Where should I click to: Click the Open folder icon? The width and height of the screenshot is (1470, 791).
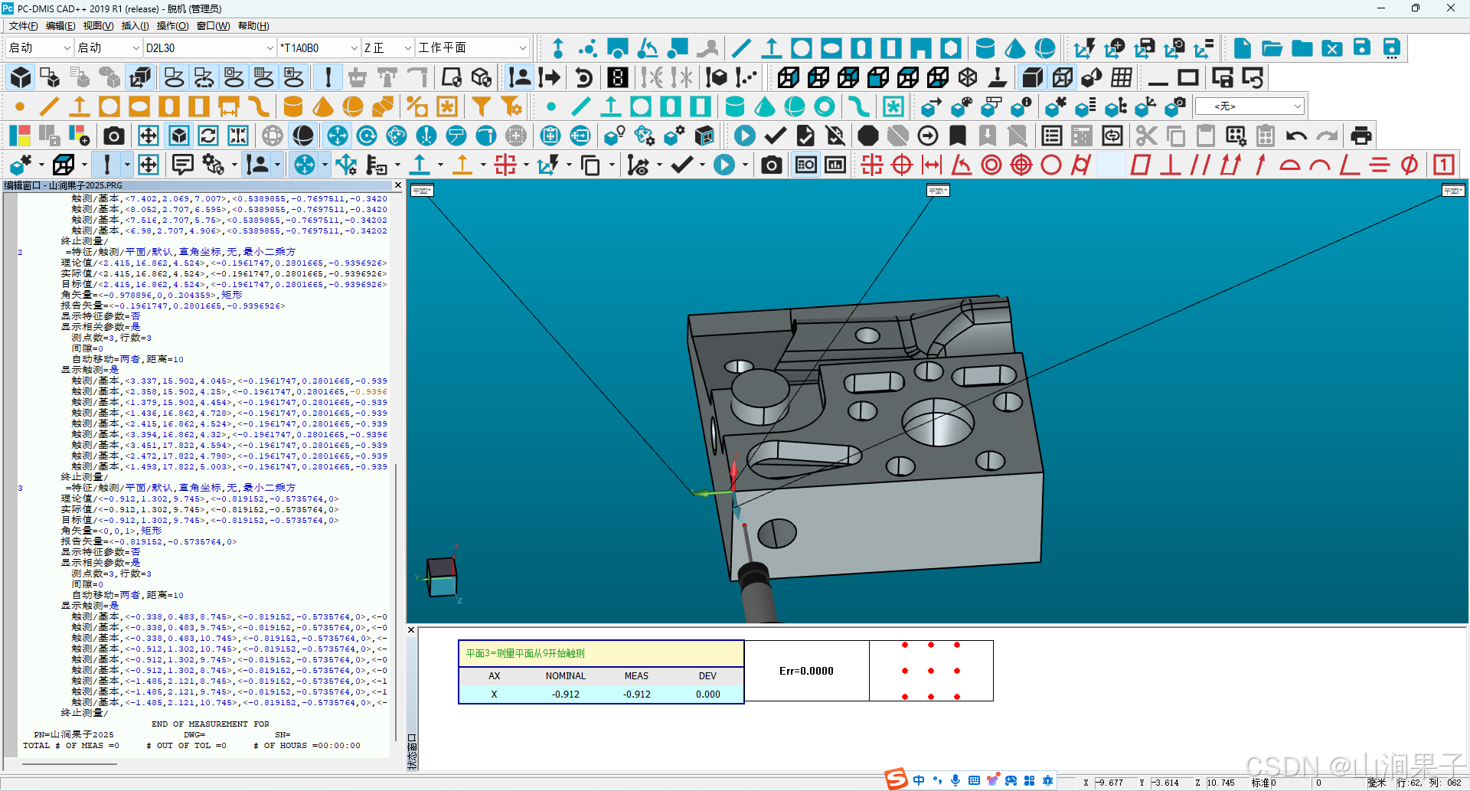1272,48
